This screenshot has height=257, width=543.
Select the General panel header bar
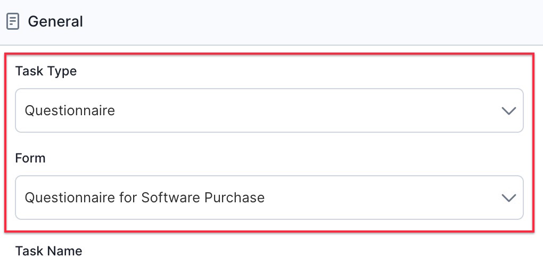click(271, 22)
